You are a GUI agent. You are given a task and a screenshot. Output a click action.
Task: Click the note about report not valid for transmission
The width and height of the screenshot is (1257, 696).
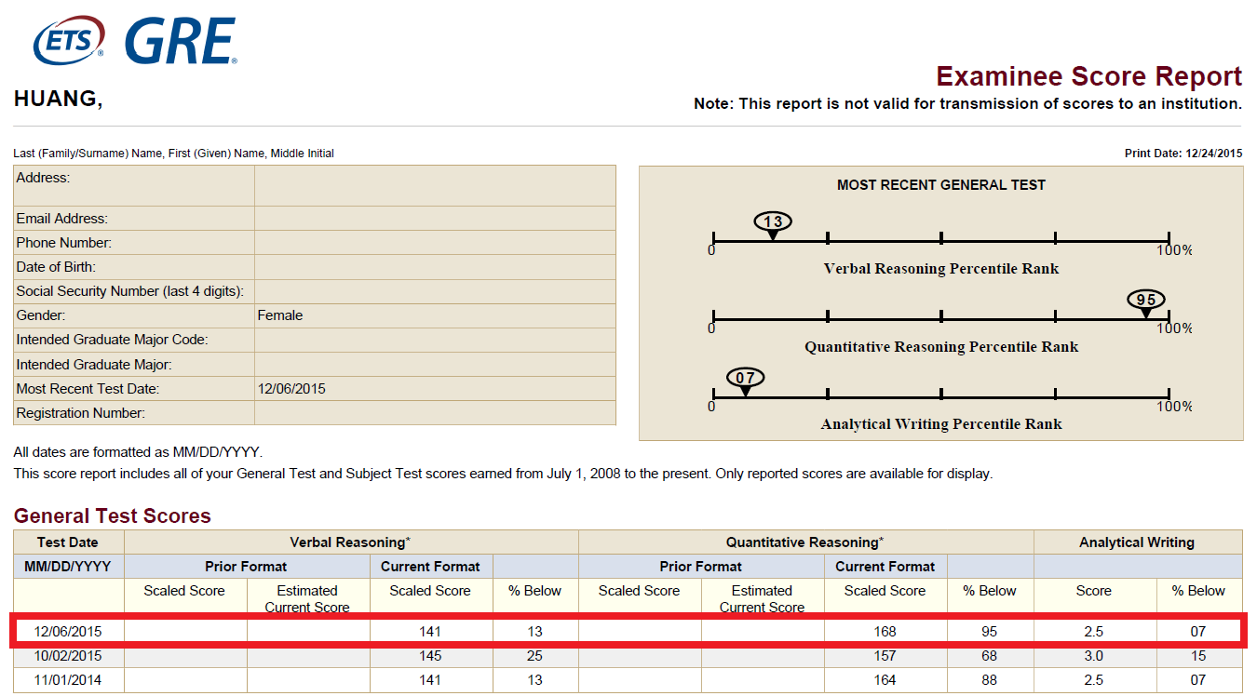(x=968, y=104)
